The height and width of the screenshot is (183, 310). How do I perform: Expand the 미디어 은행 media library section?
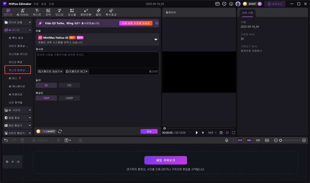click(18, 22)
